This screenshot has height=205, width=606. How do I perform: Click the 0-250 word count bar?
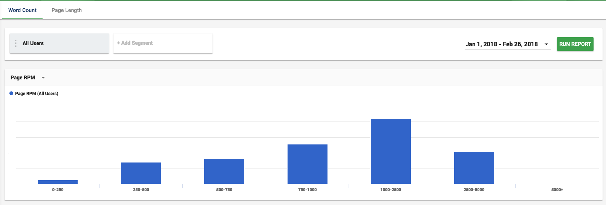pyautogui.click(x=58, y=182)
